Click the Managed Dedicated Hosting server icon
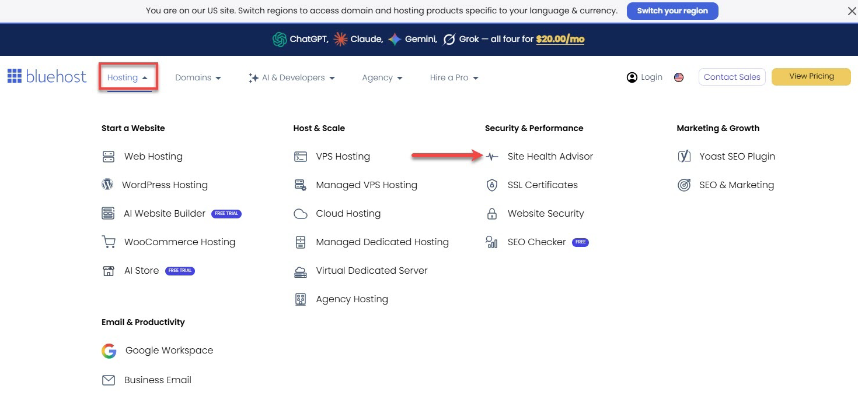The image size is (858, 396). (301, 242)
